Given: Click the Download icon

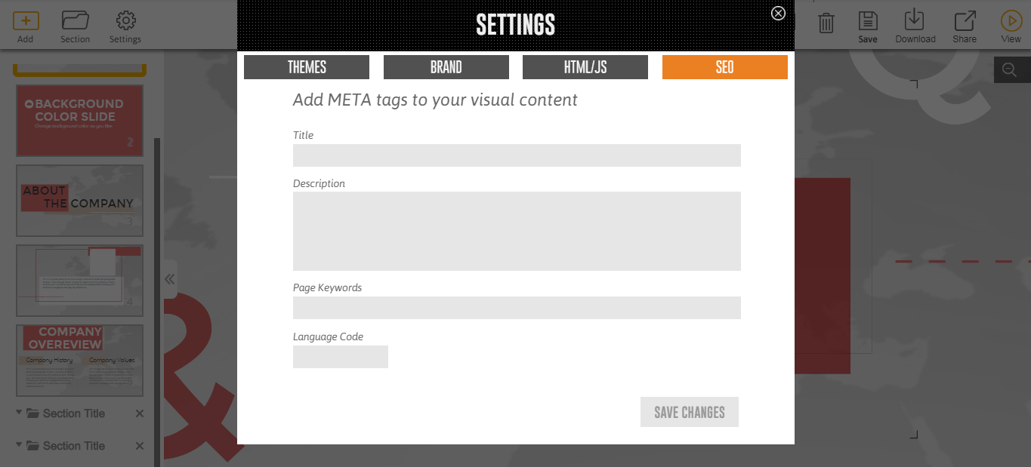Looking at the screenshot, I should click(915, 20).
